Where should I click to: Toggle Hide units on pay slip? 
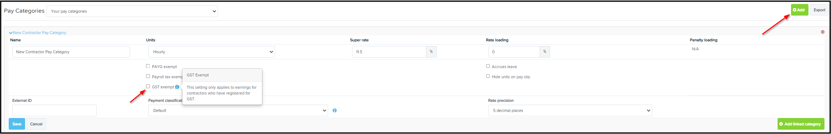tap(488, 76)
